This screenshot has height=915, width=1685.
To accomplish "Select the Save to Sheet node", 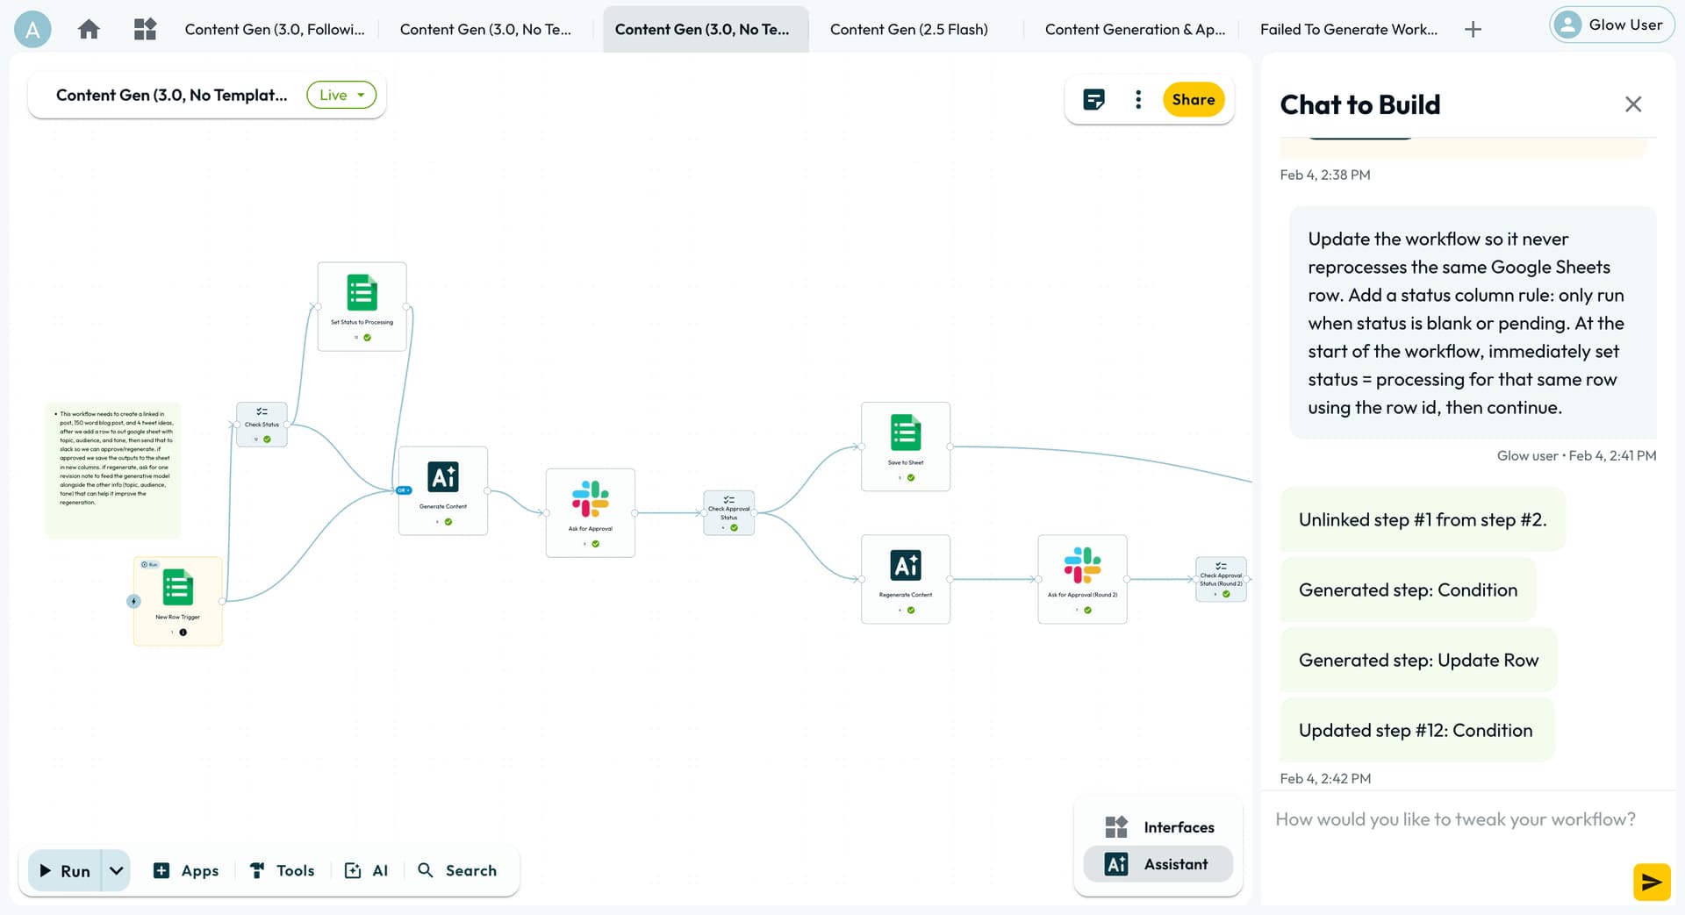I will tap(906, 446).
